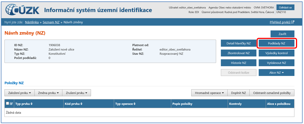Toggle the select-all checkbox in table header
The height and width of the screenshot is (124, 304).
[7, 104]
